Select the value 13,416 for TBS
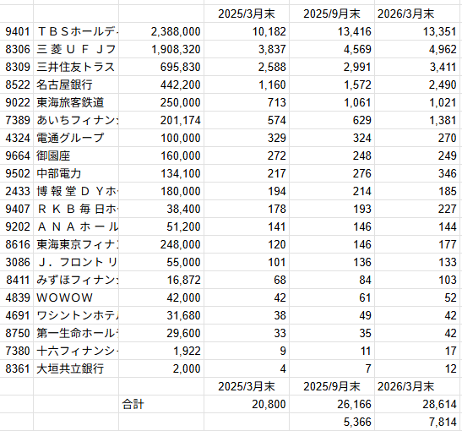Viewport: 462px width, 431px height. [332, 31]
